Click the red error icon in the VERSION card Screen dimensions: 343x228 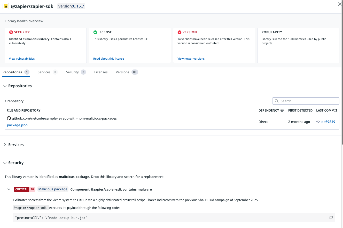180,32
